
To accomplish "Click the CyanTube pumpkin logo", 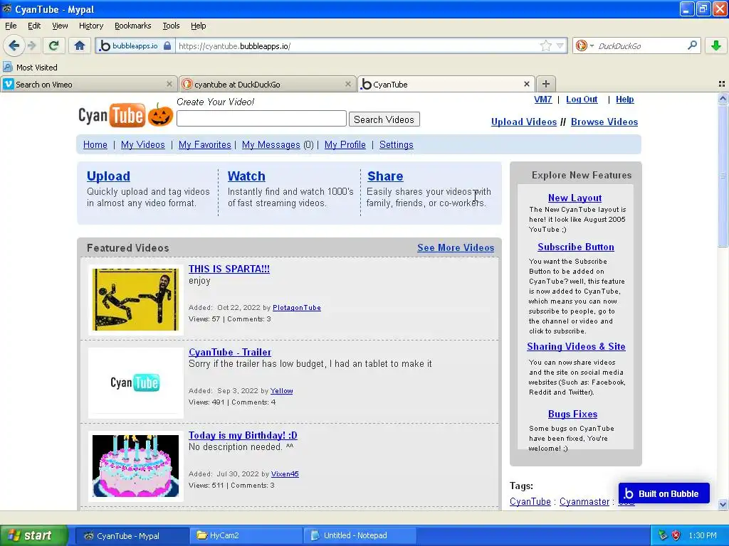I will (x=125, y=114).
